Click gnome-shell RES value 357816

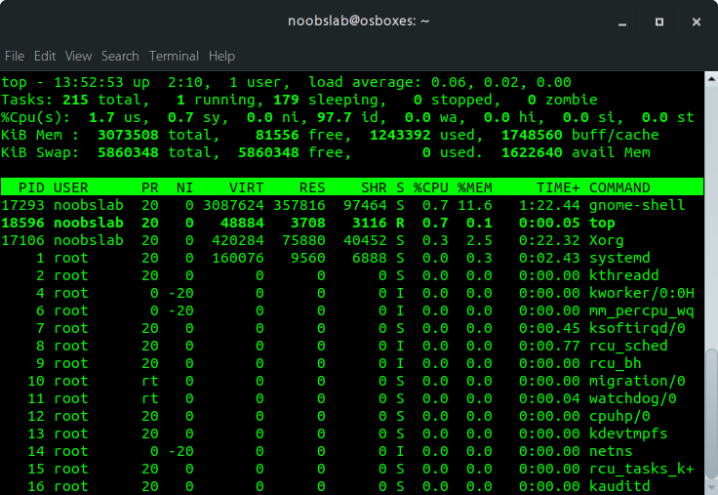[x=299, y=205]
